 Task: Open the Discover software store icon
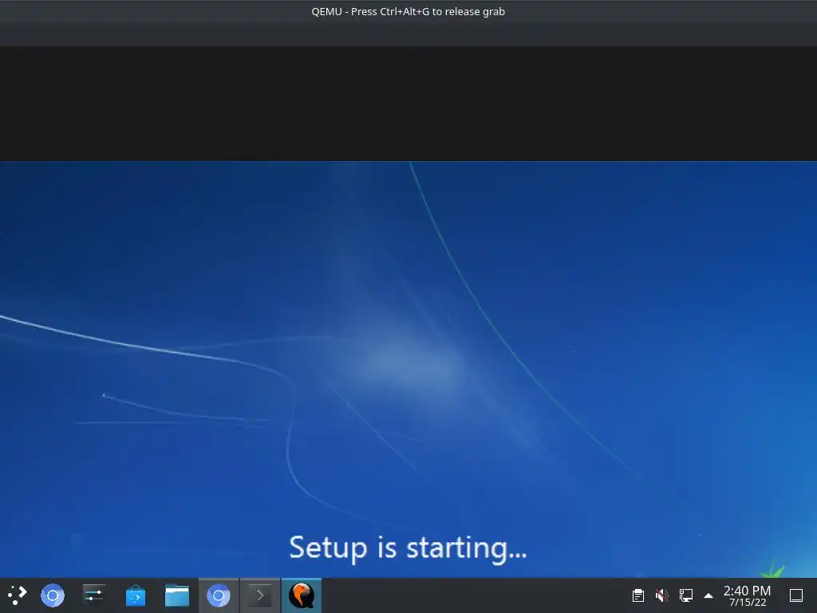[136, 595]
